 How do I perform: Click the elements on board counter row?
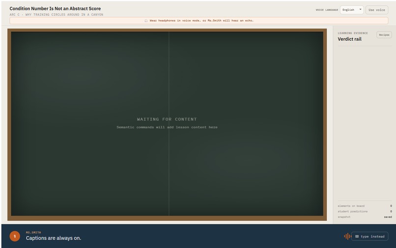point(365,206)
